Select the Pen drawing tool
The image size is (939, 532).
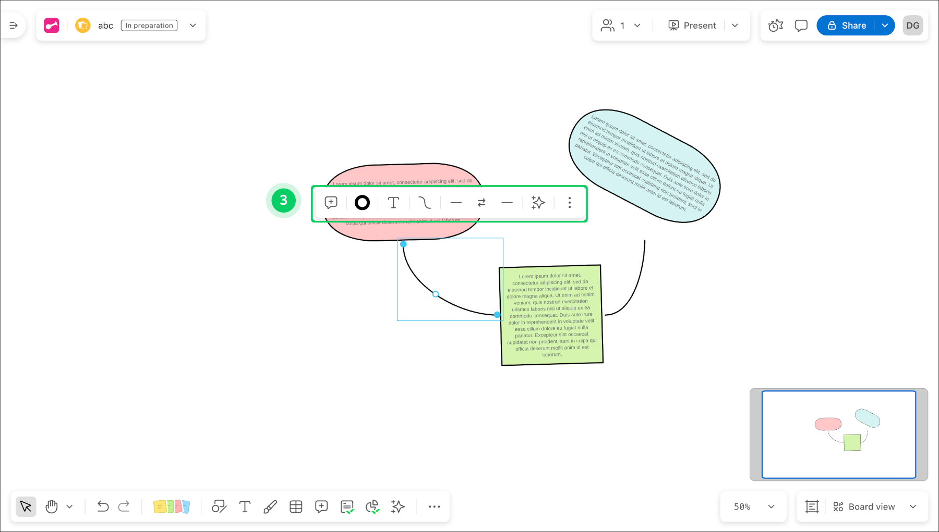tap(270, 506)
